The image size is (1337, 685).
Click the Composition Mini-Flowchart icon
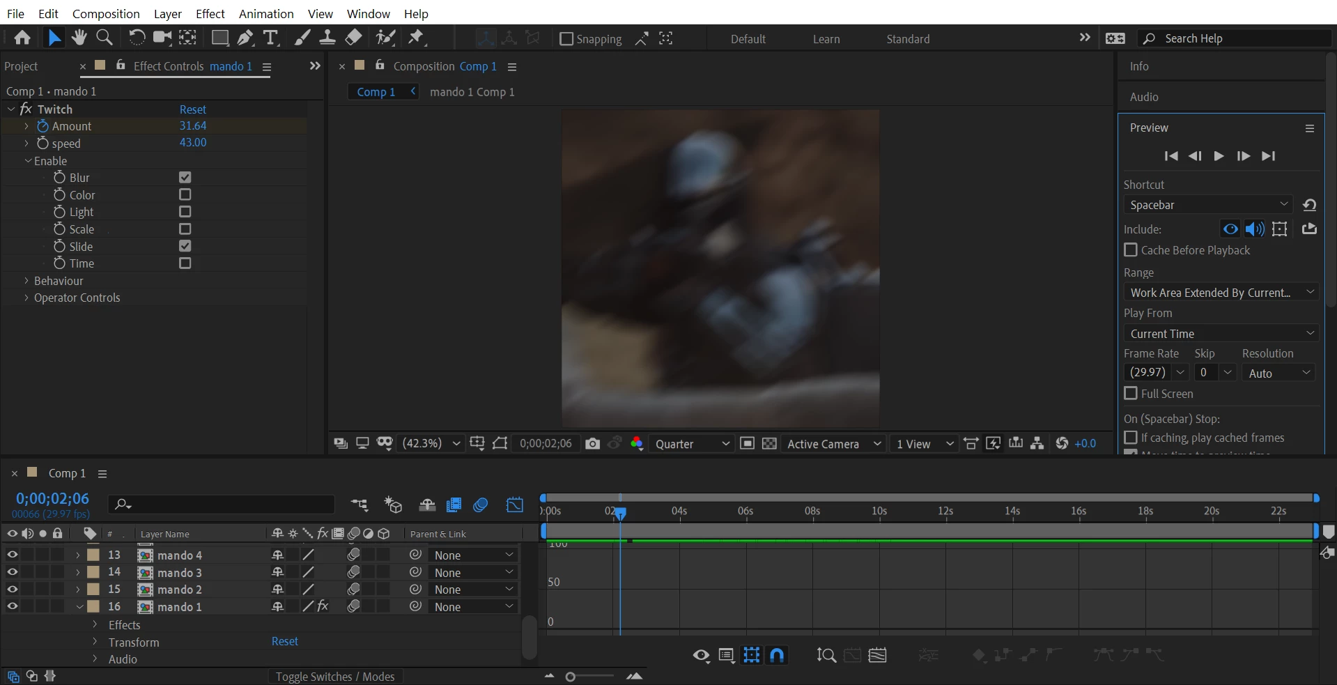[x=360, y=505]
